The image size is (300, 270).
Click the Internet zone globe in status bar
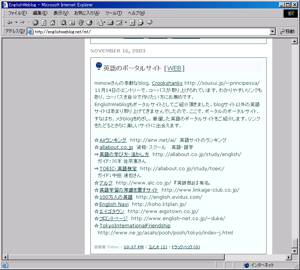coord(247,265)
